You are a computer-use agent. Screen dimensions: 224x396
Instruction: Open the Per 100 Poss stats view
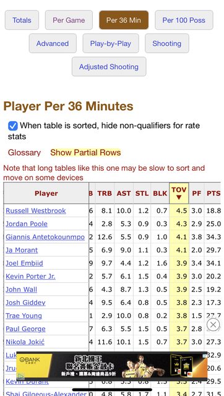(x=184, y=20)
